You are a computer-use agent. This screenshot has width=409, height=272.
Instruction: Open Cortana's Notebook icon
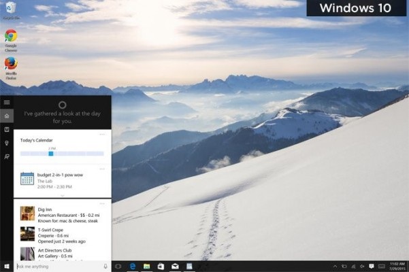(x=7, y=129)
